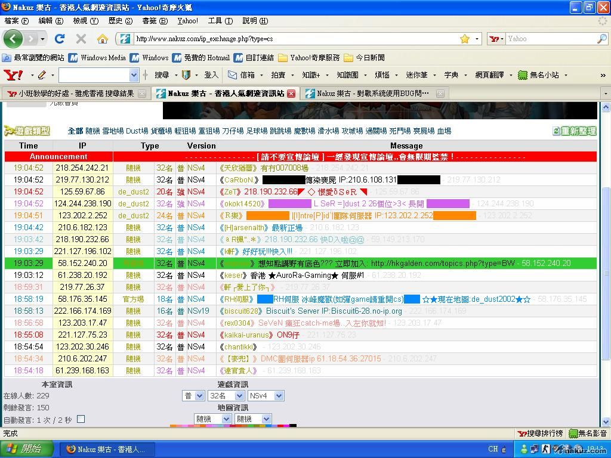
Task: Enable the 自動發言 auto-post checkbox
Action: point(81,419)
